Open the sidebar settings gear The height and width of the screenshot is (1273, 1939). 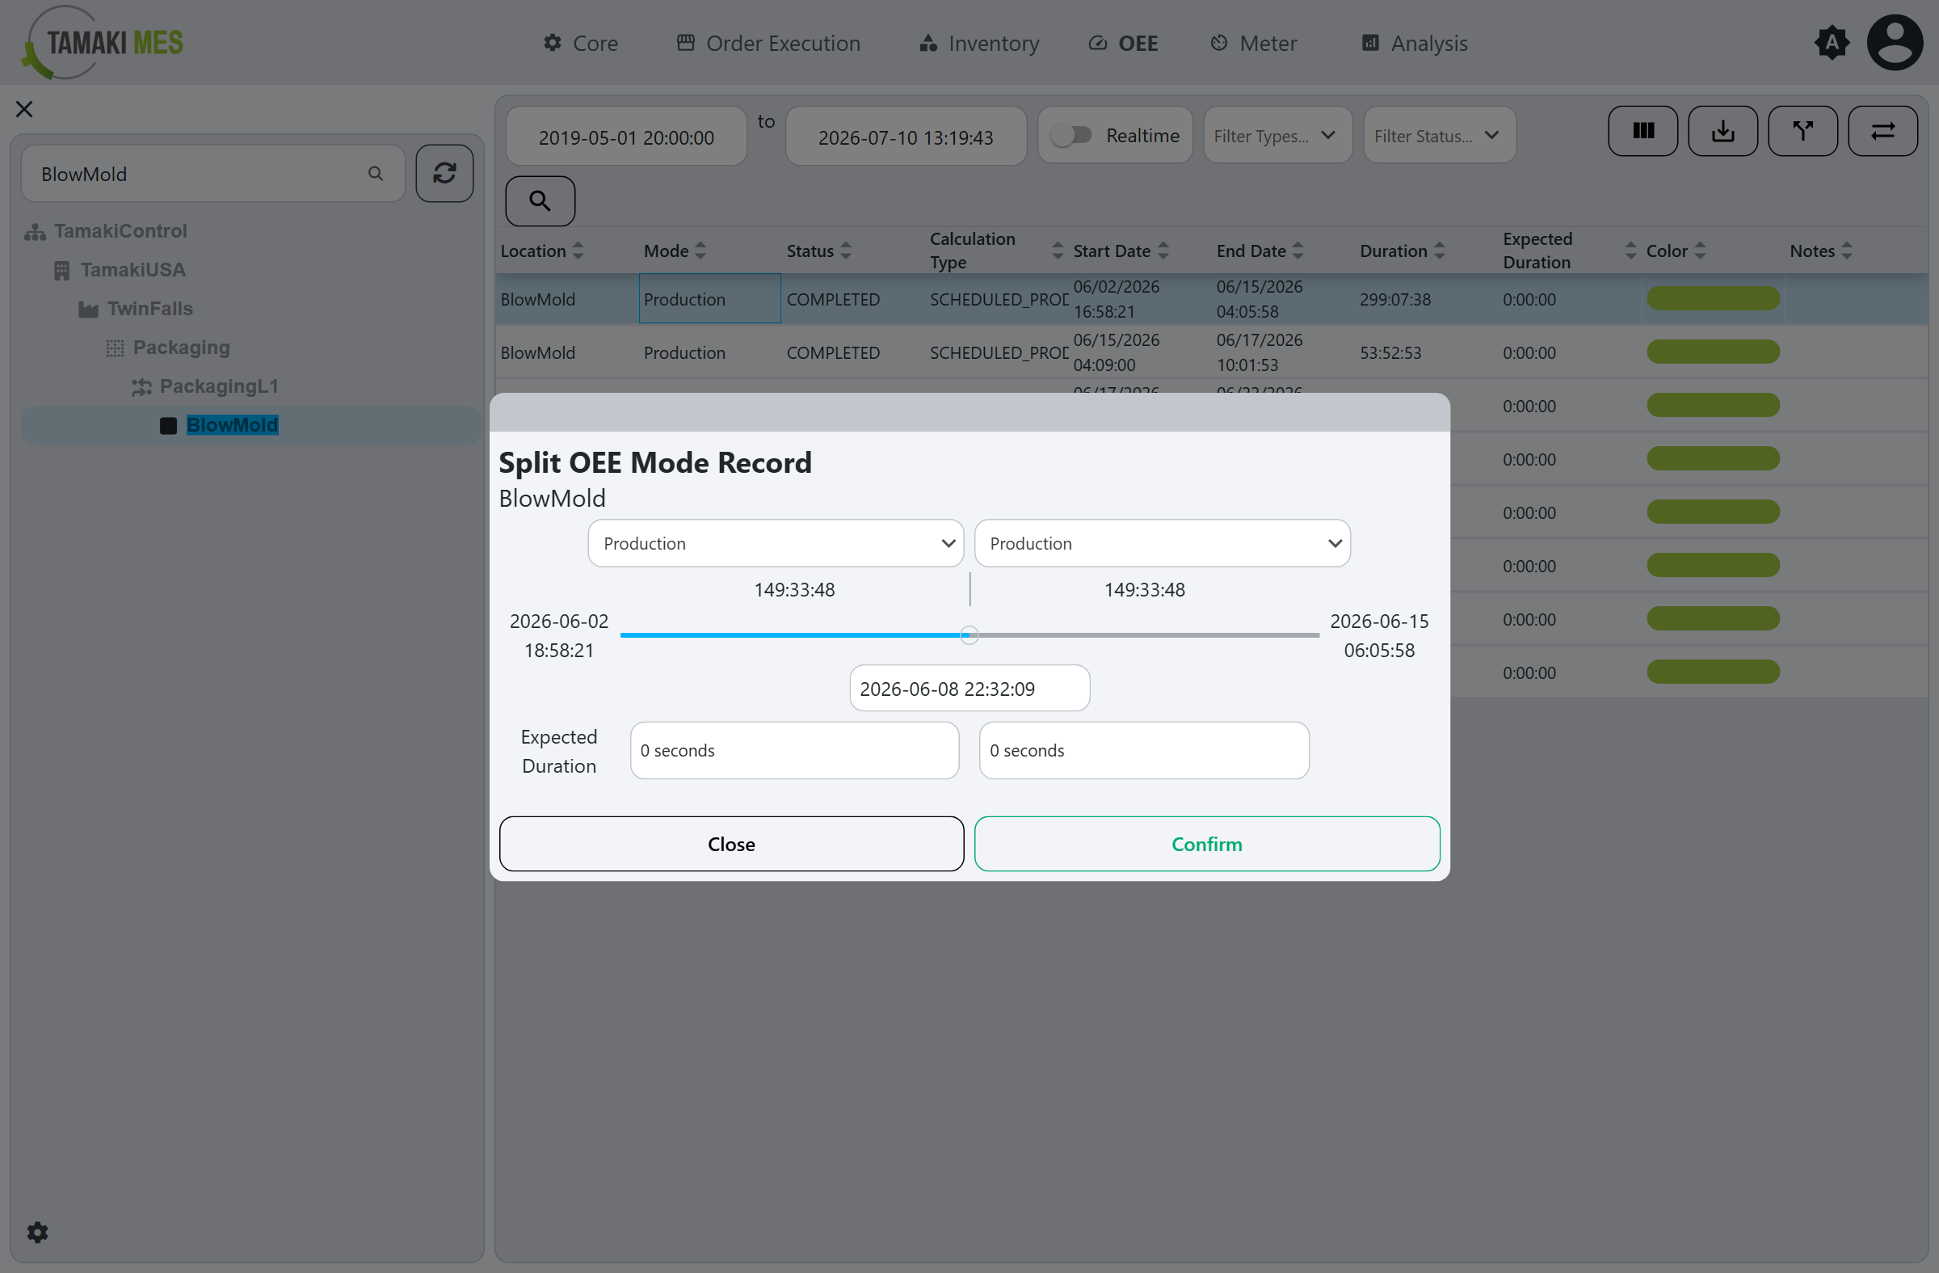pos(37,1232)
